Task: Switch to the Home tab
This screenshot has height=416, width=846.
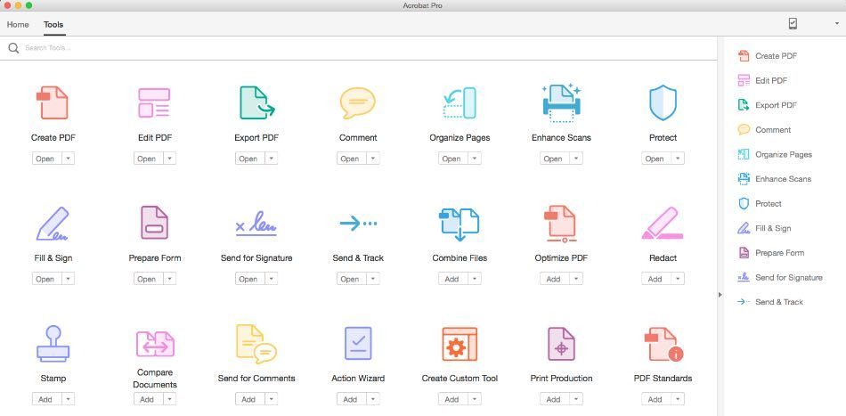Action: coord(18,24)
